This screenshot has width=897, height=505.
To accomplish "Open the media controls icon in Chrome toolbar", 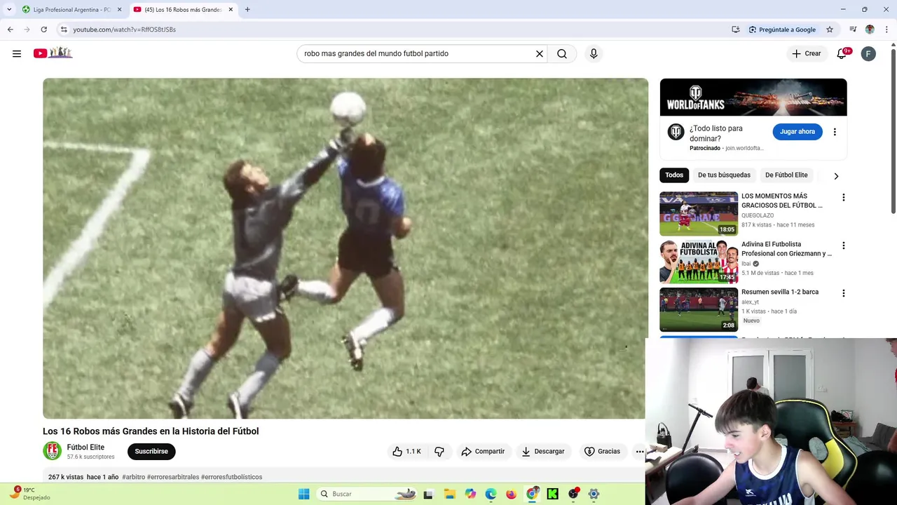I will (x=853, y=29).
